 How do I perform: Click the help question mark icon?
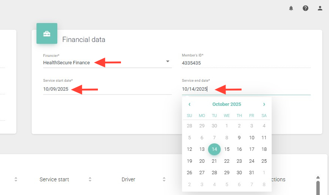(306, 8)
